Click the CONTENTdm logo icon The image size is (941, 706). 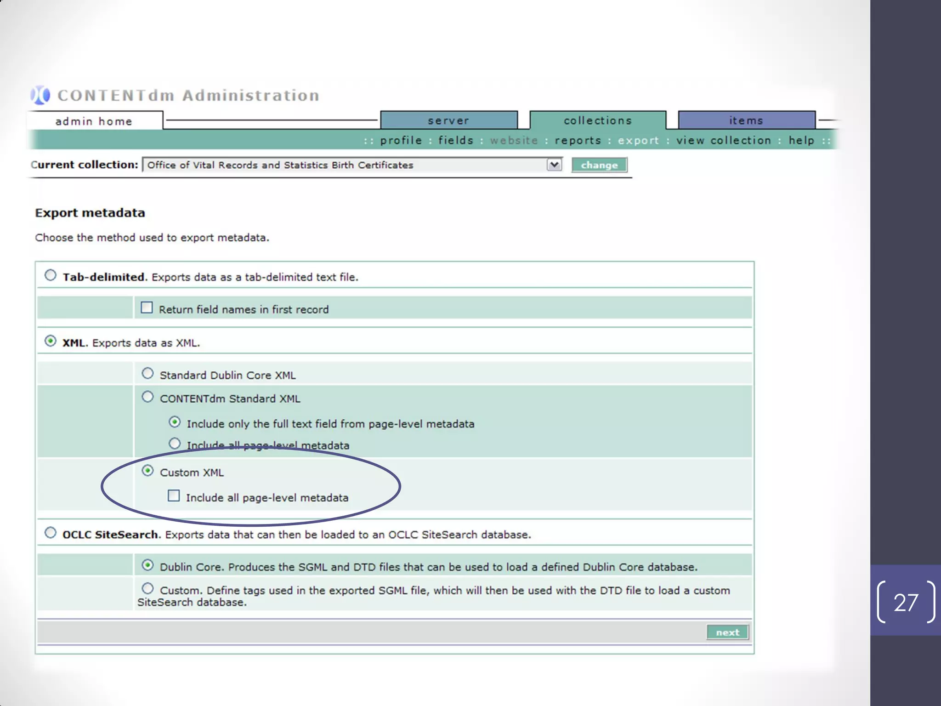tap(40, 95)
